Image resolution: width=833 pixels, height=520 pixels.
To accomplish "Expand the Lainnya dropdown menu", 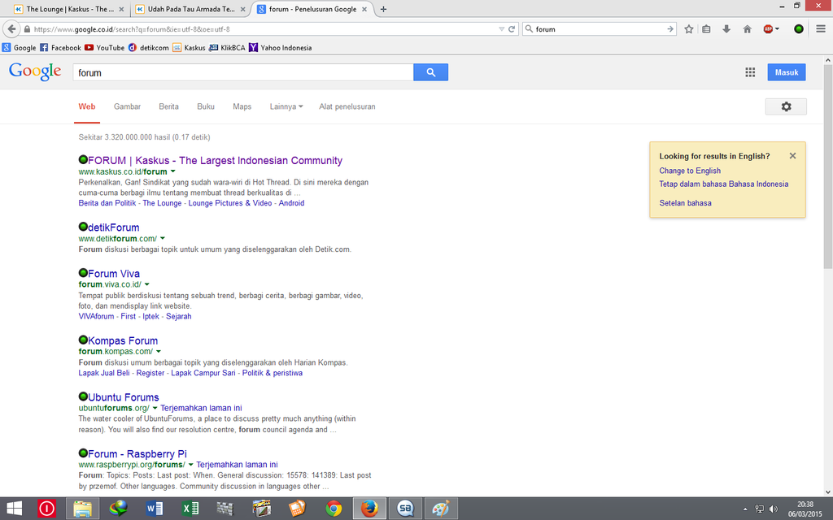I will coord(286,106).
